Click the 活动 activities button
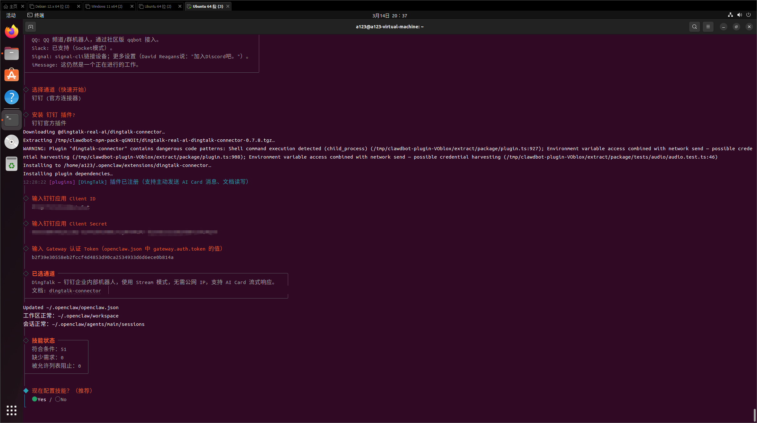 click(11, 15)
